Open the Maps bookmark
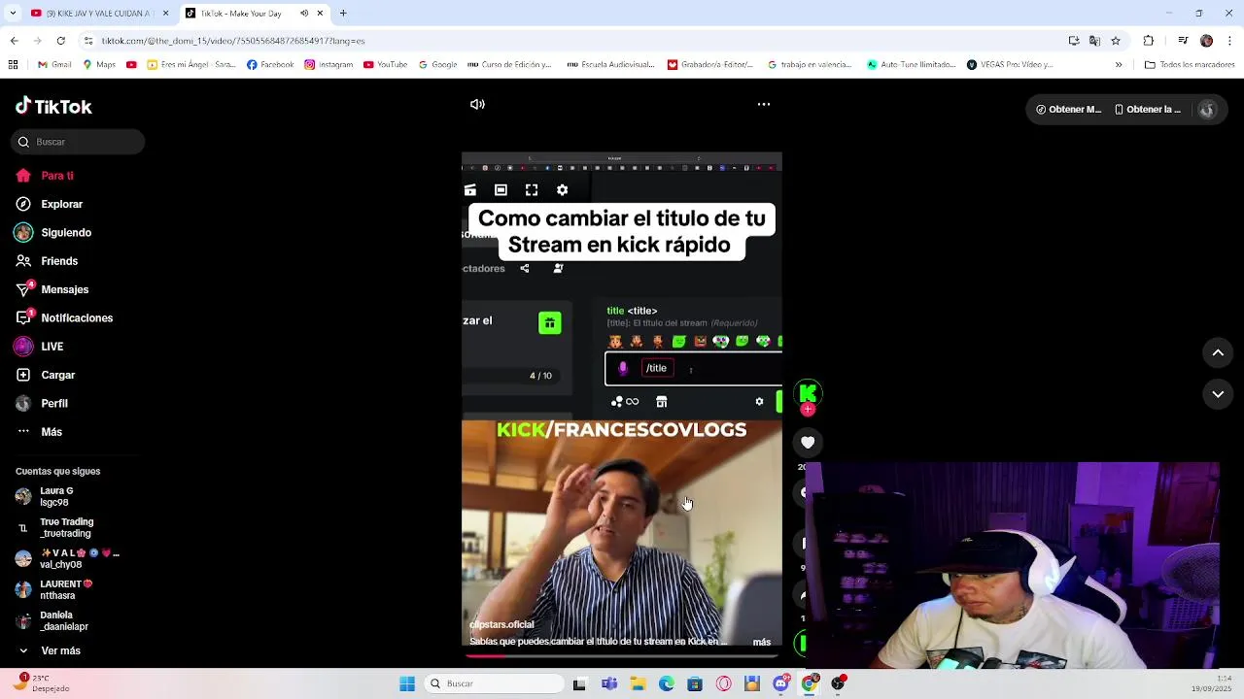Screen dimensions: 1244x699 [x=99, y=65]
